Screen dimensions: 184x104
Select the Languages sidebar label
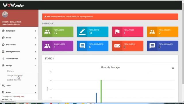coord(11,31)
